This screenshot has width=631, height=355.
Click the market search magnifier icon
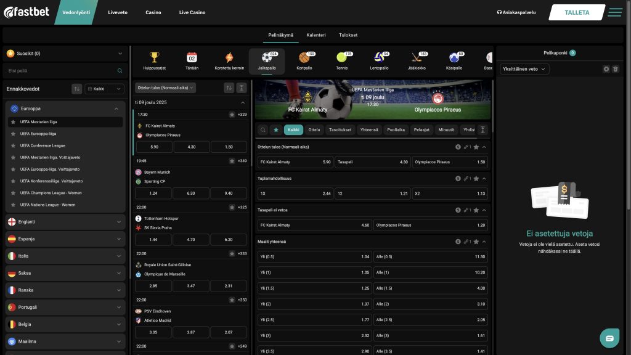click(263, 129)
